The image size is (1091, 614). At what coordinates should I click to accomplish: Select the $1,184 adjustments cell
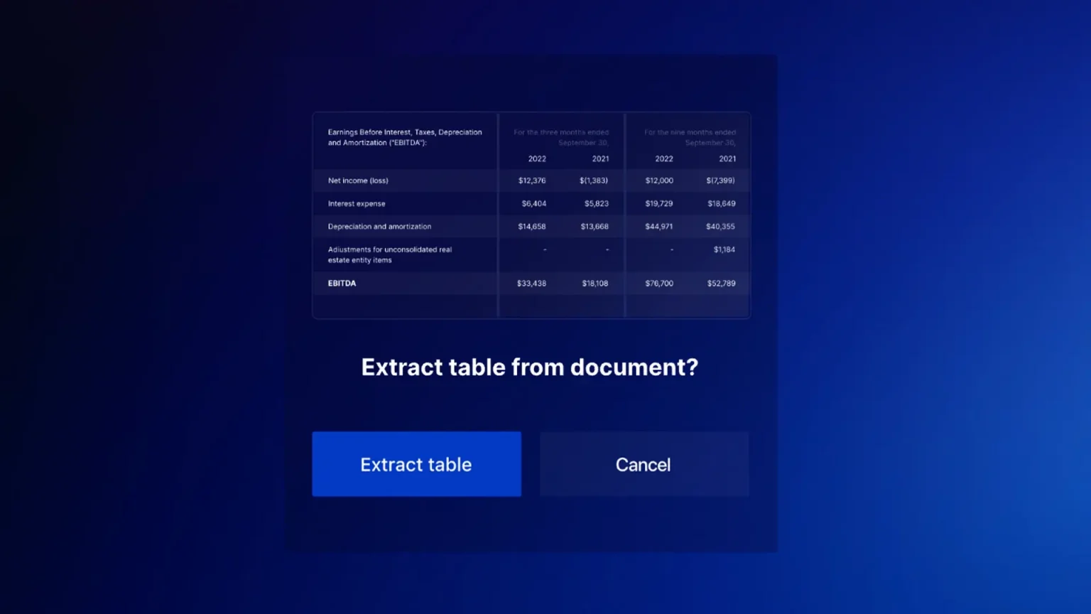click(724, 249)
